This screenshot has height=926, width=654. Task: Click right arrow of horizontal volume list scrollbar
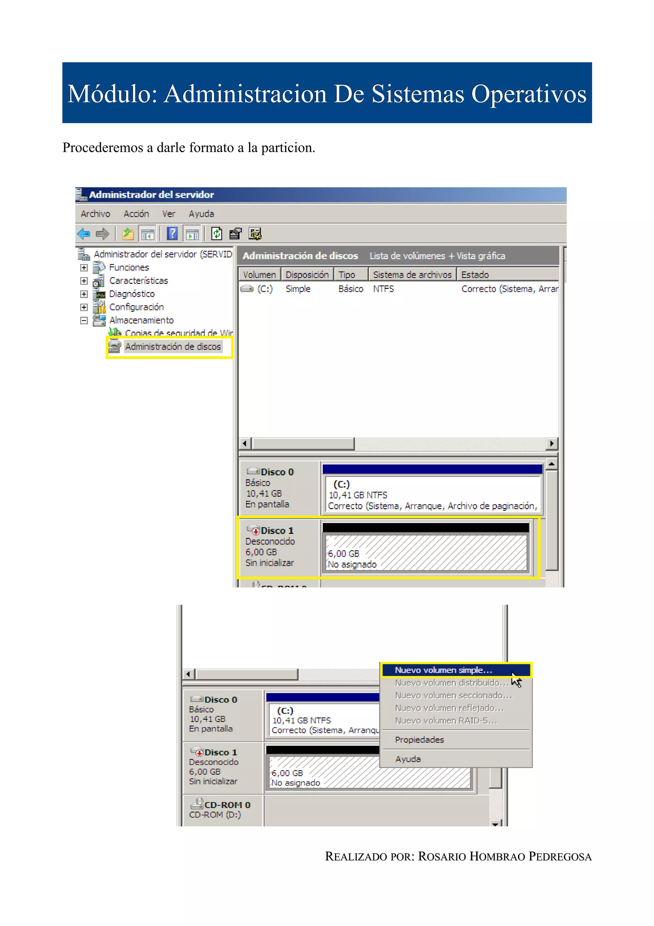point(551,444)
